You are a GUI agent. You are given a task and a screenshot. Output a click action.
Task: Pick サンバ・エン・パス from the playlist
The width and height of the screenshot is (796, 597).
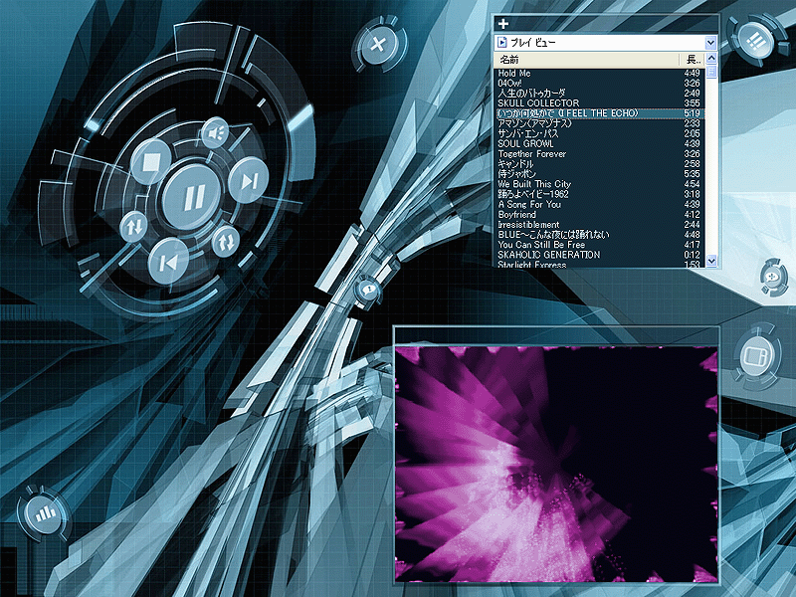(600, 133)
